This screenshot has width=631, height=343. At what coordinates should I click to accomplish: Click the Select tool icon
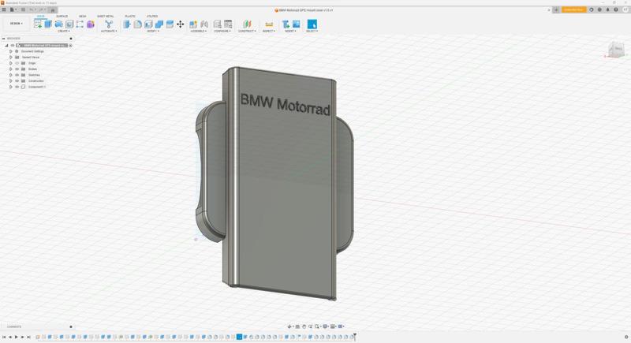tap(312, 24)
